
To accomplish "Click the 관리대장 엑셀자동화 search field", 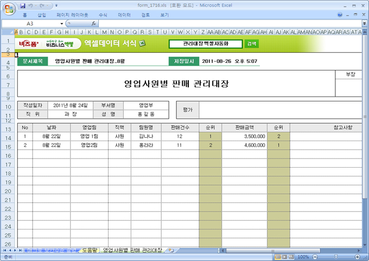I will point(206,43).
